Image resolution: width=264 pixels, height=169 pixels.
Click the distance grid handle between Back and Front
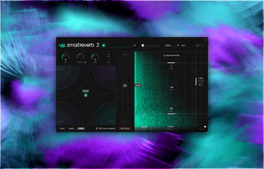[x=125, y=86]
